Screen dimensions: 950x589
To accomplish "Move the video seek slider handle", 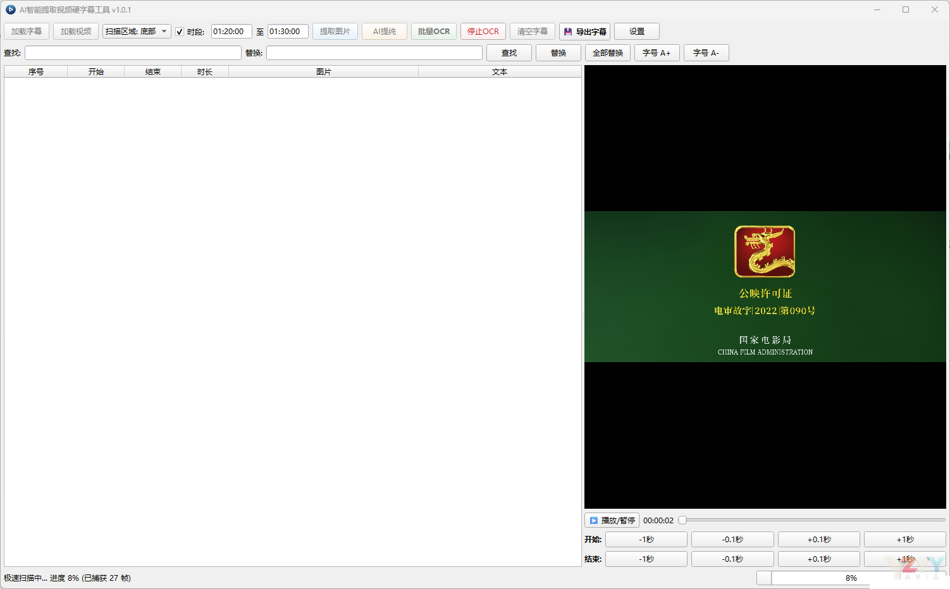I will click(682, 520).
